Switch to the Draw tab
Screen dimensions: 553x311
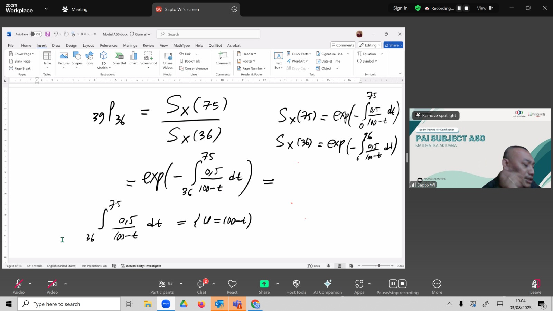56,45
